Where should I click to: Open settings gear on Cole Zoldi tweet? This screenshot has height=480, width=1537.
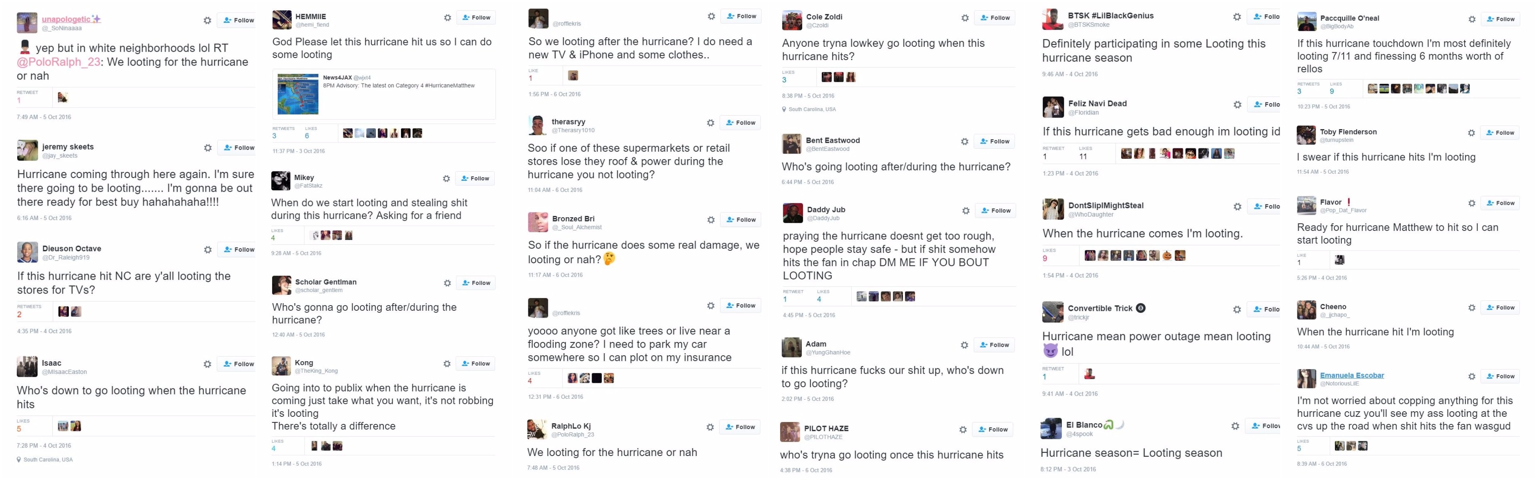pos(965,18)
